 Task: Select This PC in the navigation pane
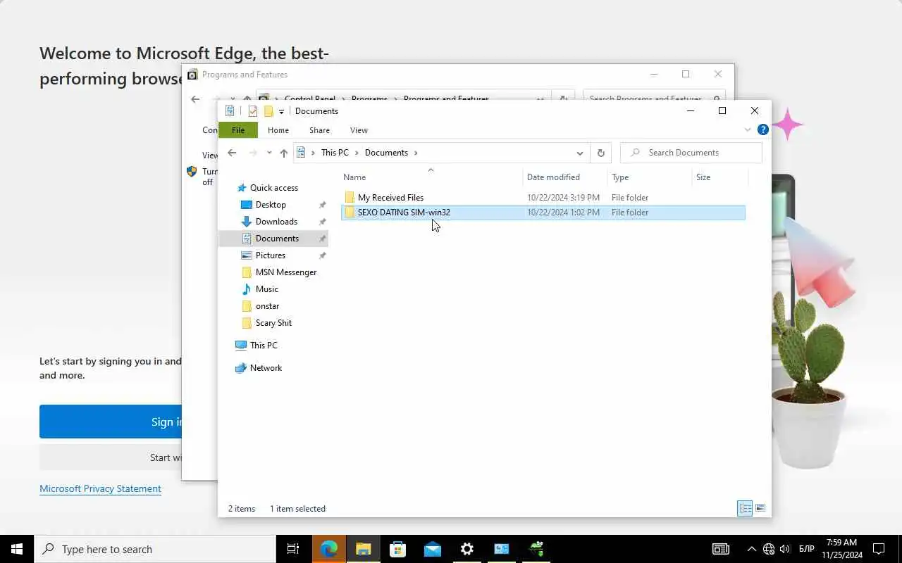(264, 346)
